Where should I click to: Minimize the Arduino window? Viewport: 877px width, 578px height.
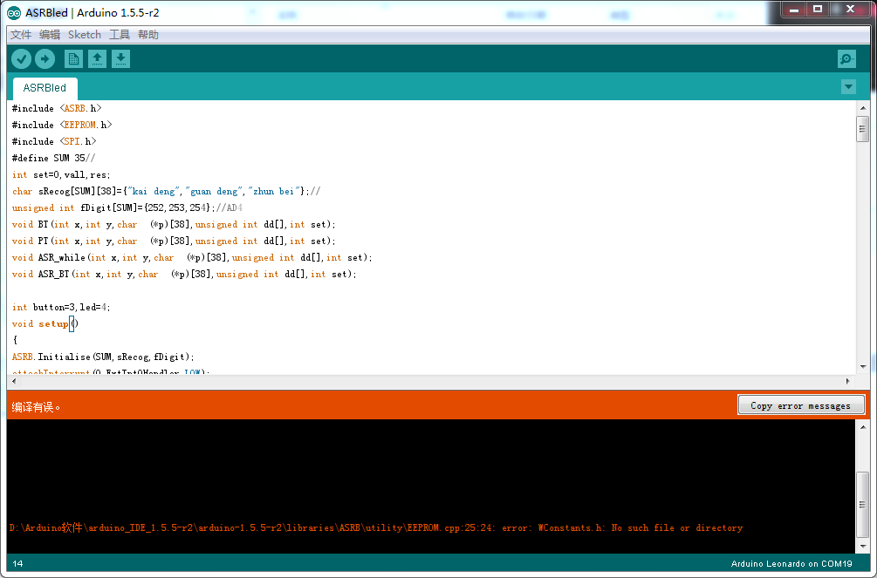click(x=793, y=10)
